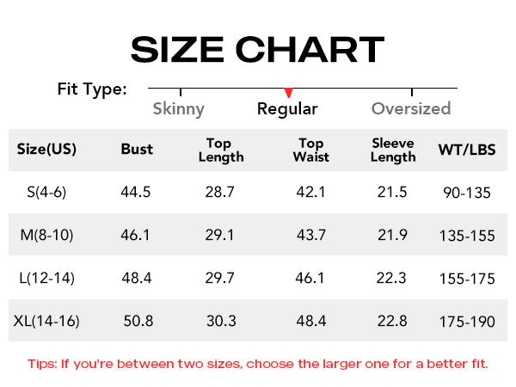The image size is (516, 387).
Task: Select the Regular fit type label
Action: 287,109
